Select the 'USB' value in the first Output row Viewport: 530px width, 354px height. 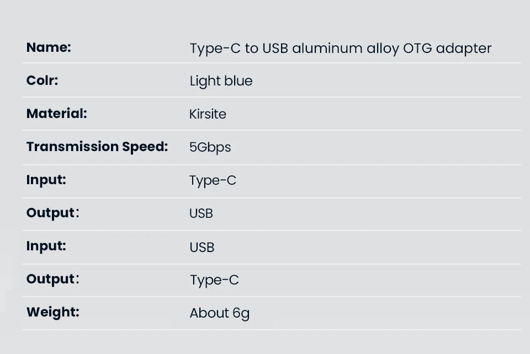click(201, 213)
